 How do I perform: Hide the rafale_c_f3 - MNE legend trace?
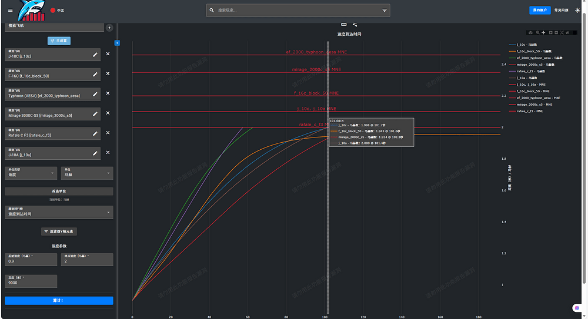tap(529, 111)
